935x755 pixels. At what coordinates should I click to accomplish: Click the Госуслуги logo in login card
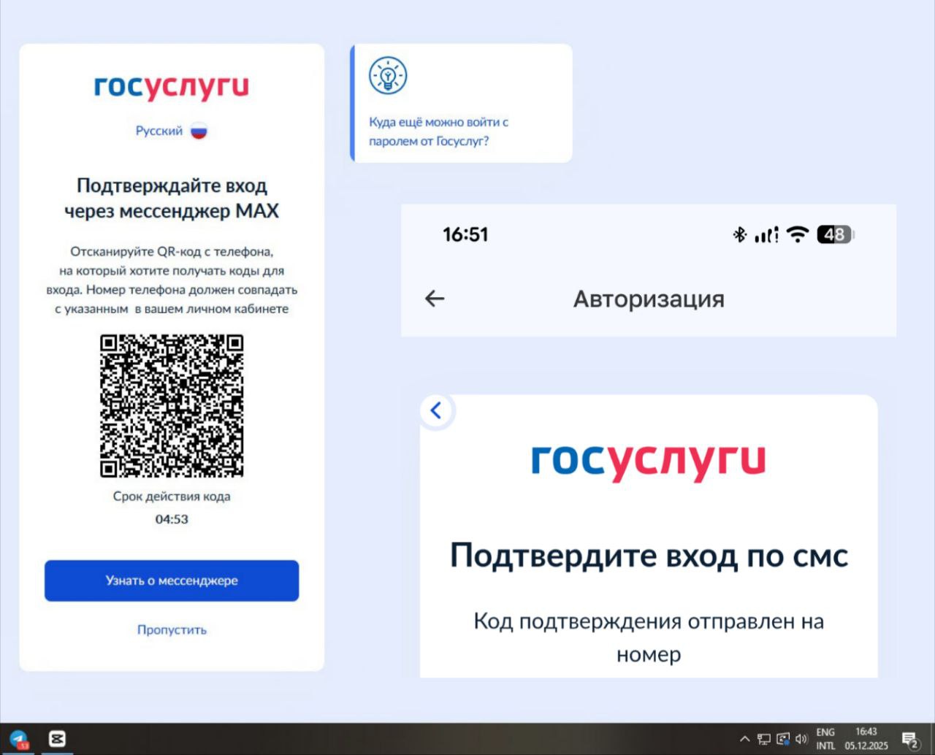coord(172,88)
